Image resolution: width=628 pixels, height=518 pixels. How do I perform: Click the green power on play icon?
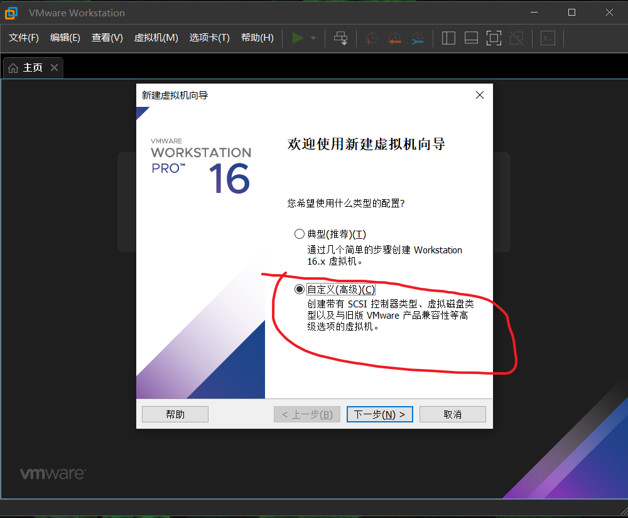click(298, 38)
